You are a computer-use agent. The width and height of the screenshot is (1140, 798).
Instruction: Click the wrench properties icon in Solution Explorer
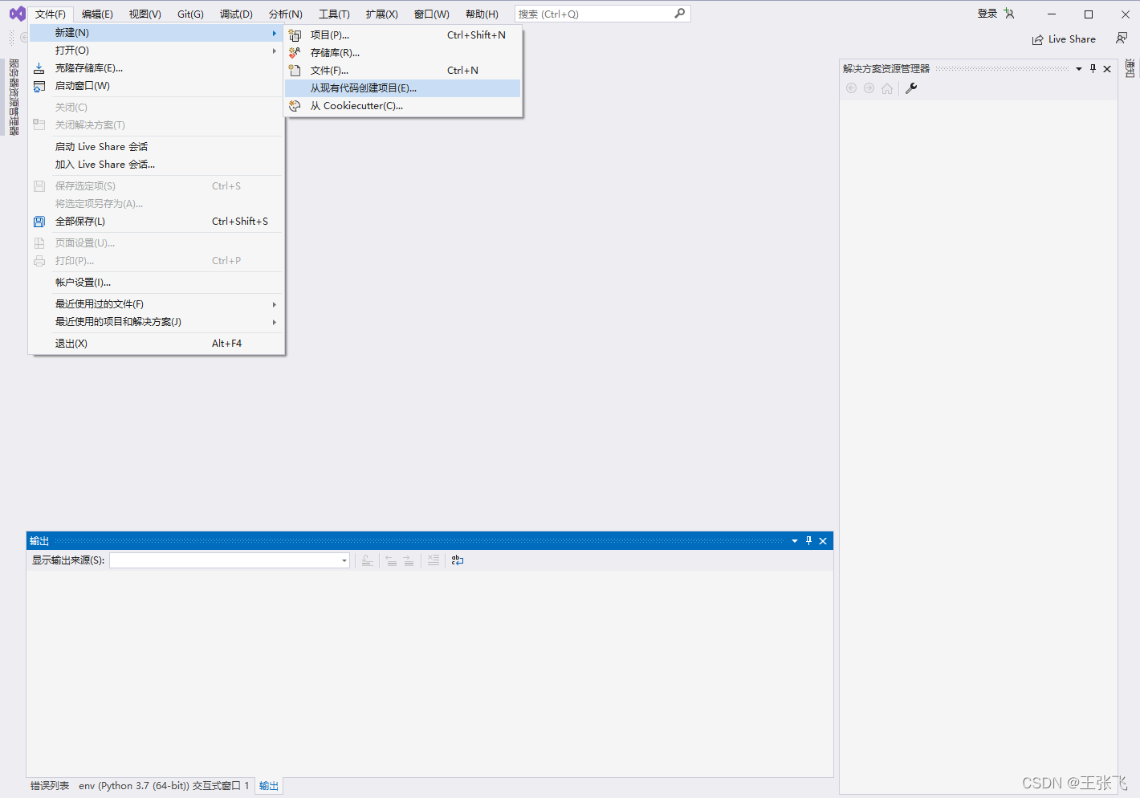911,88
